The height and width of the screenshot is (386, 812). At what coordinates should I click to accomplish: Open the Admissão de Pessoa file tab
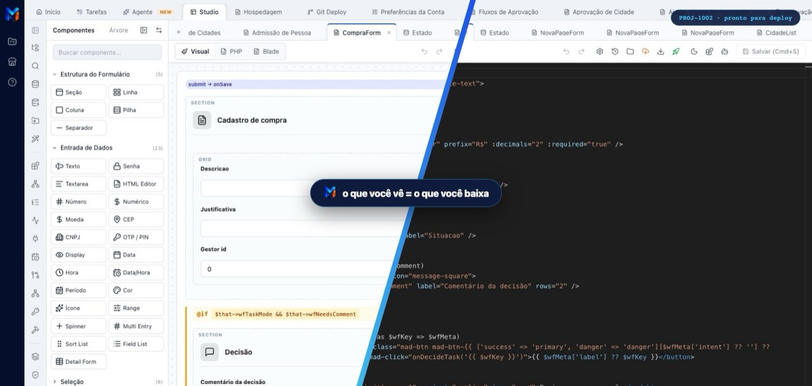point(277,32)
